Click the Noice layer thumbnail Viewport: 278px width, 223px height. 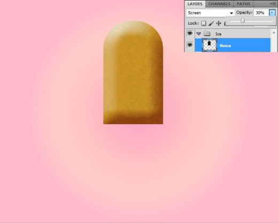[x=210, y=45]
